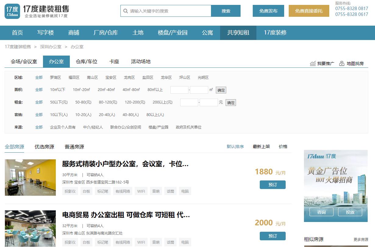Click the 白板 tag on the second listing
This screenshot has width=375, height=247.
(x=86, y=242)
